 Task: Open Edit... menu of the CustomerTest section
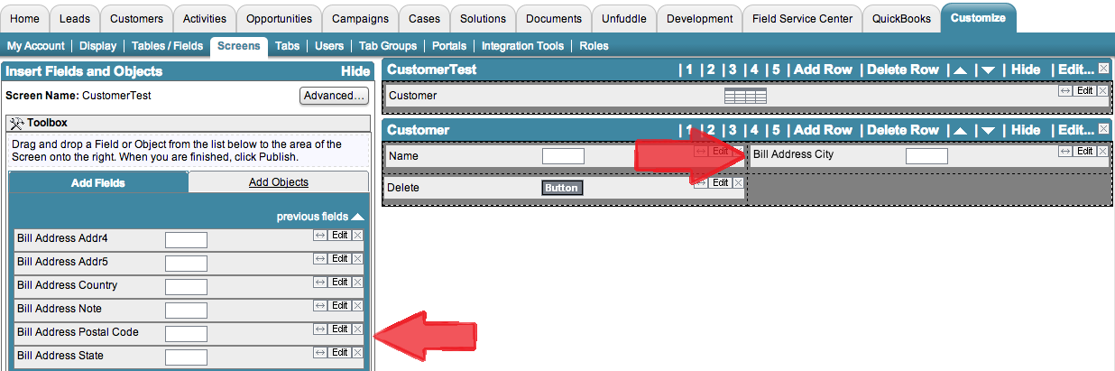click(x=1075, y=70)
